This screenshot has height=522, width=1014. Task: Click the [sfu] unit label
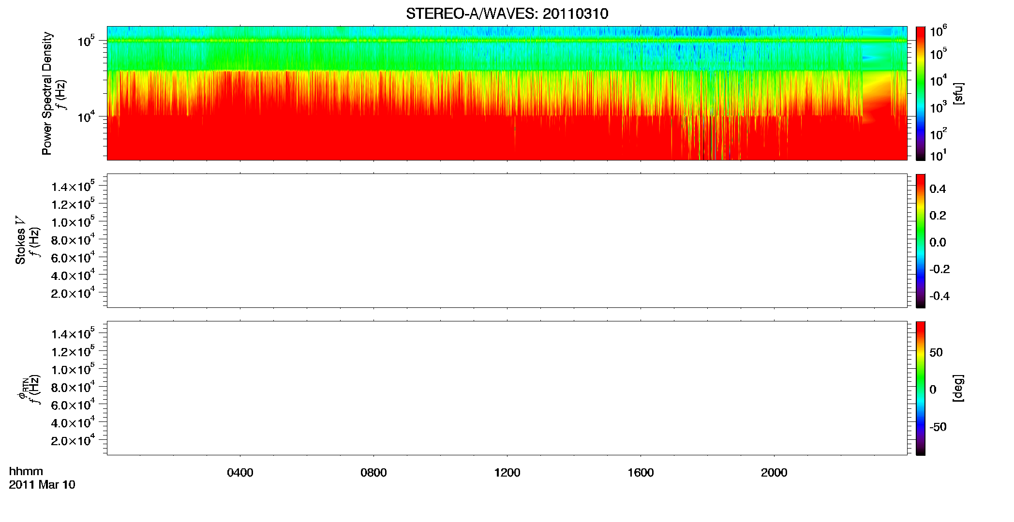click(x=958, y=93)
